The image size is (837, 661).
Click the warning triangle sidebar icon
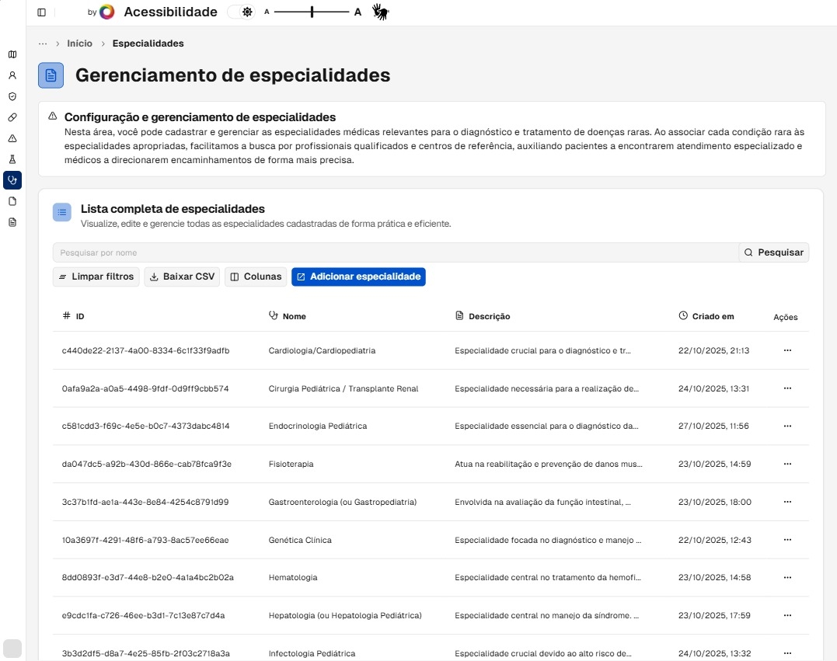pyautogui.click(x=12, y=138)
